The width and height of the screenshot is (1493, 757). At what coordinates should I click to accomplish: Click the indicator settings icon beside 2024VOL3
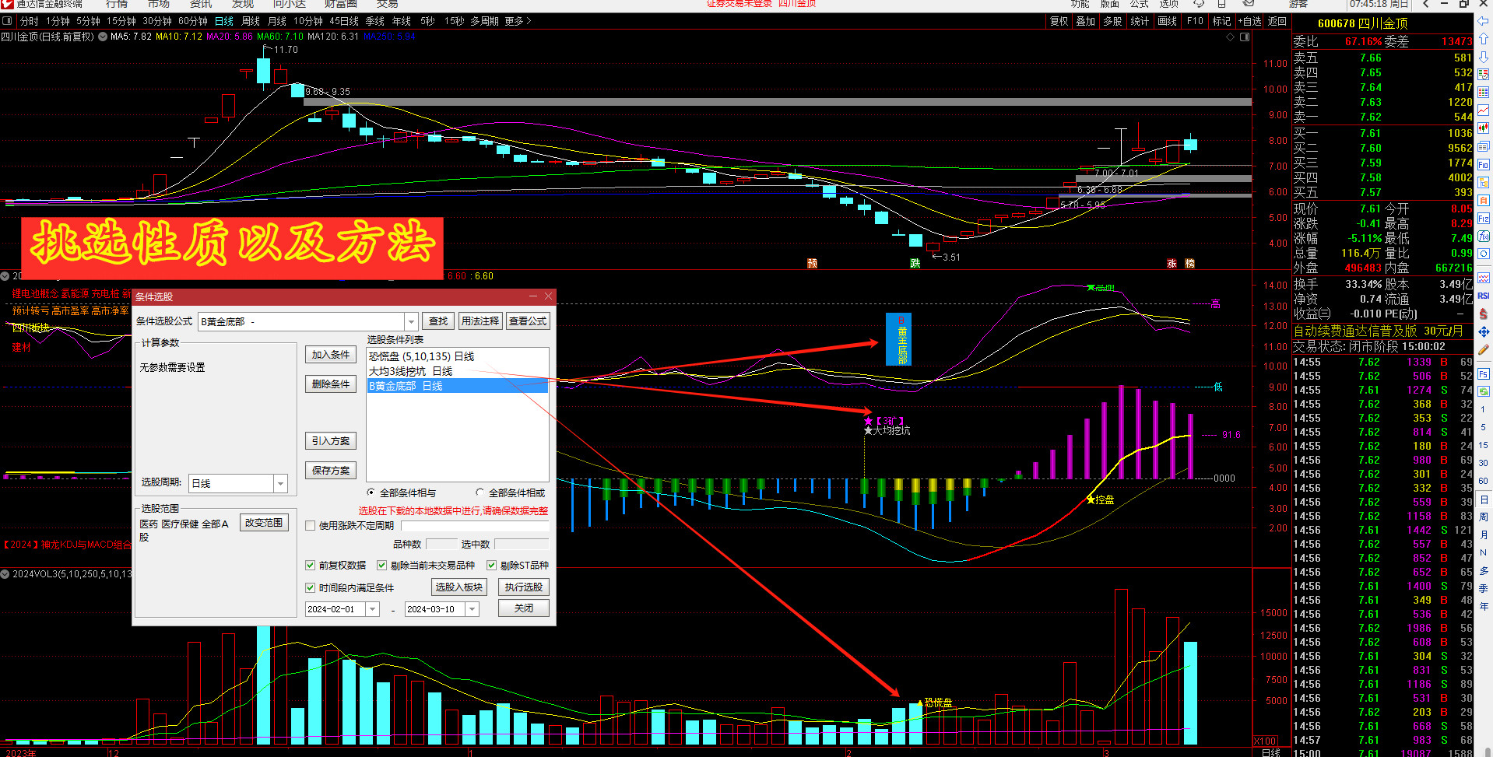pos(5,574)
